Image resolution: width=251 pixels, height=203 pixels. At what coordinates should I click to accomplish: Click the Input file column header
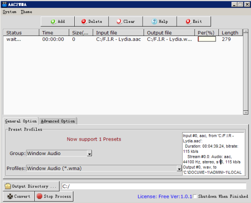coord(119,33)
